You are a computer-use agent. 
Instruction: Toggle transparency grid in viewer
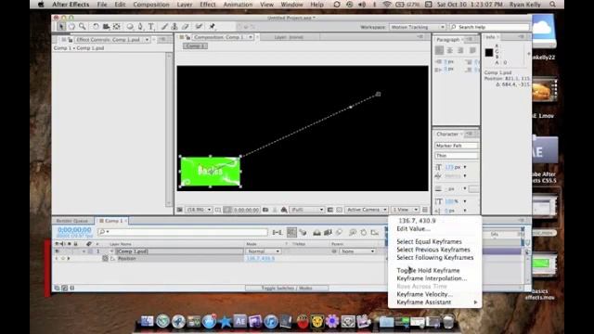click(339, 210)
